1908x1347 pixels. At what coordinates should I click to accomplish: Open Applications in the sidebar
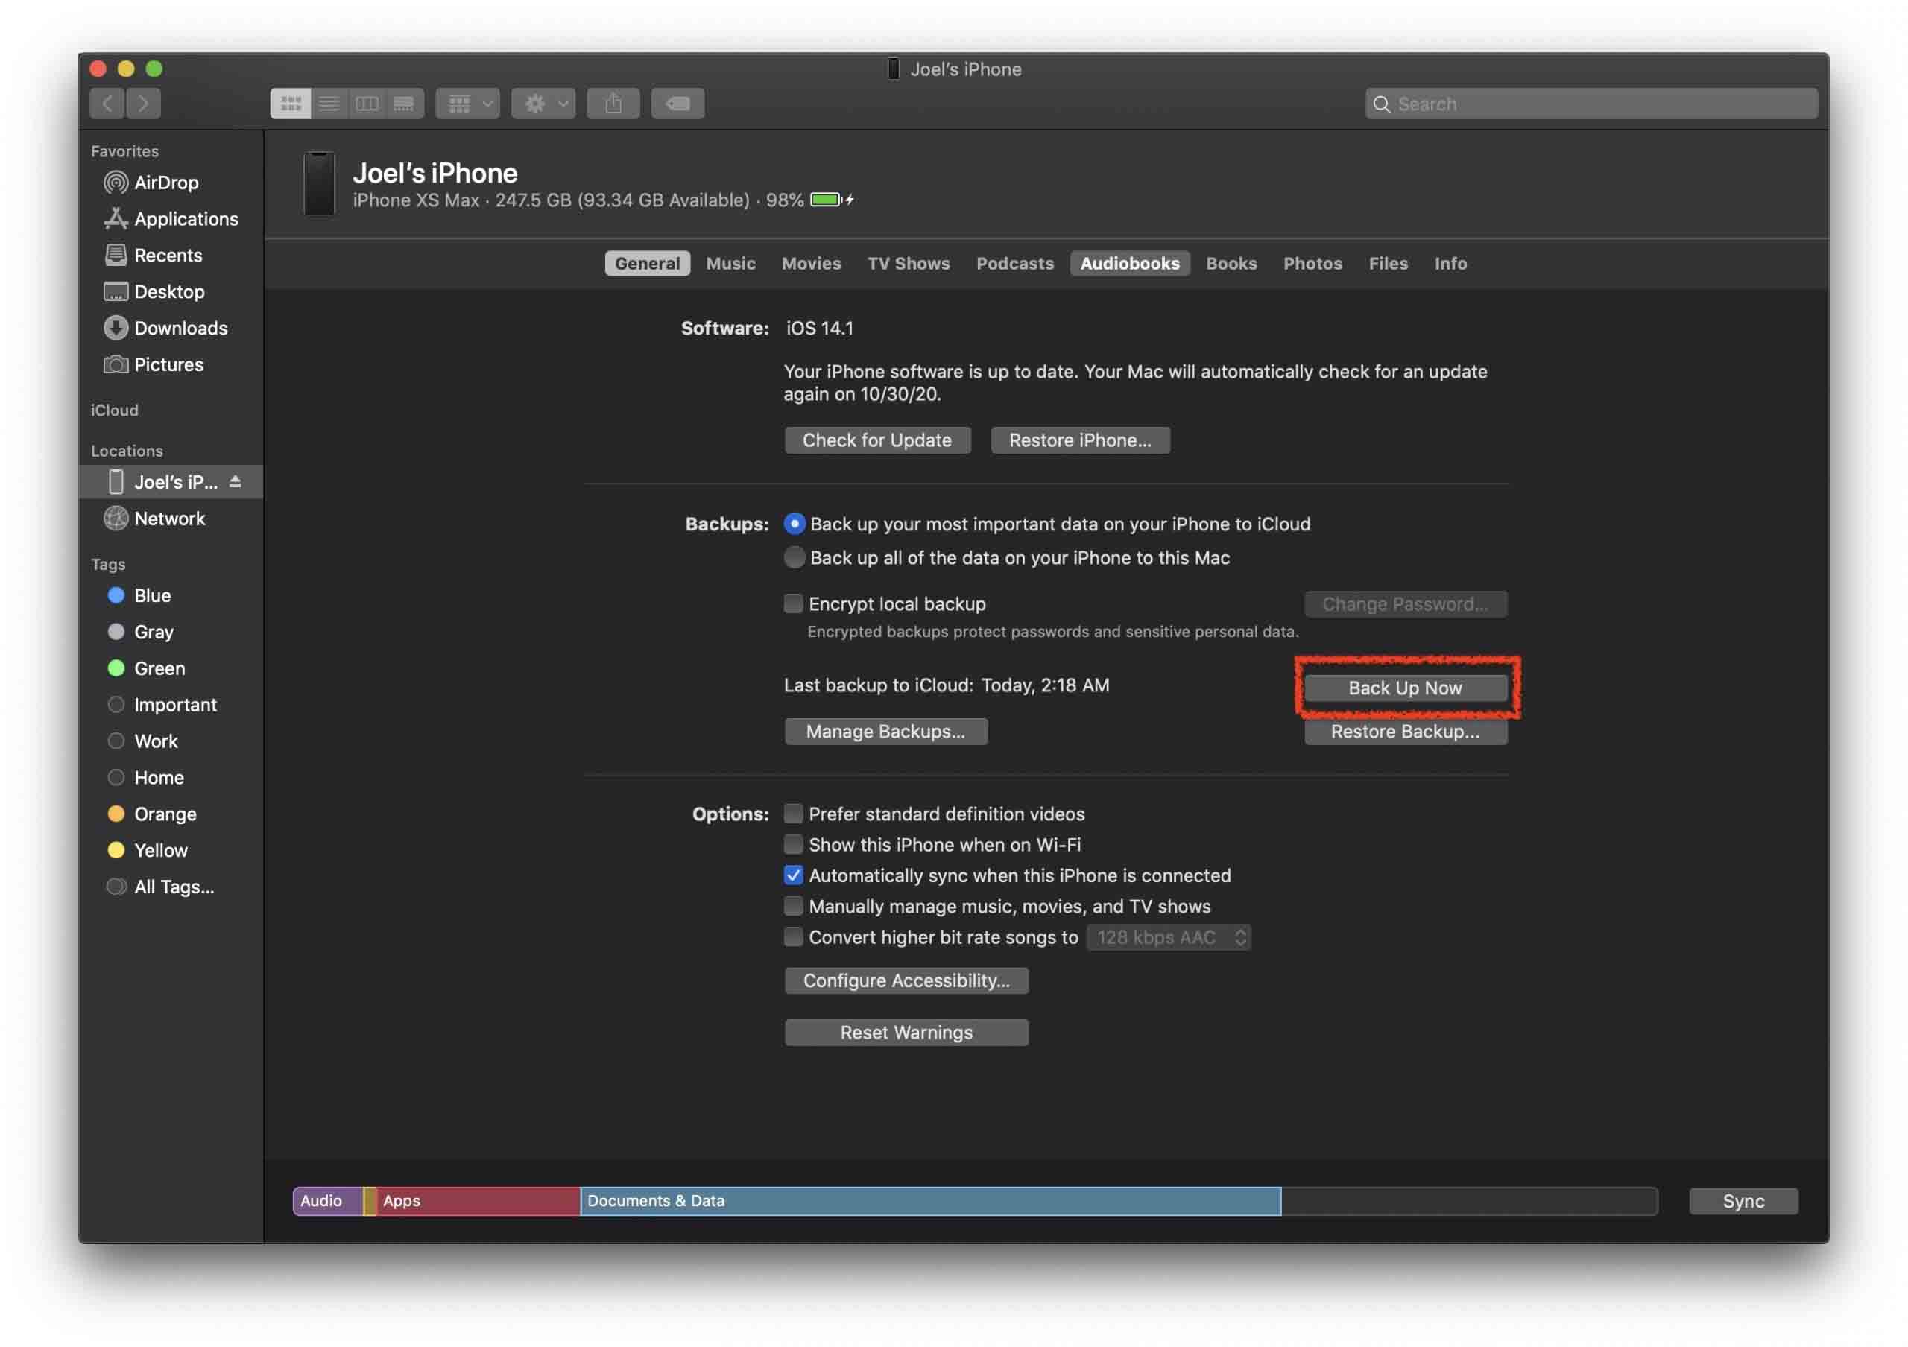(171, 219)
